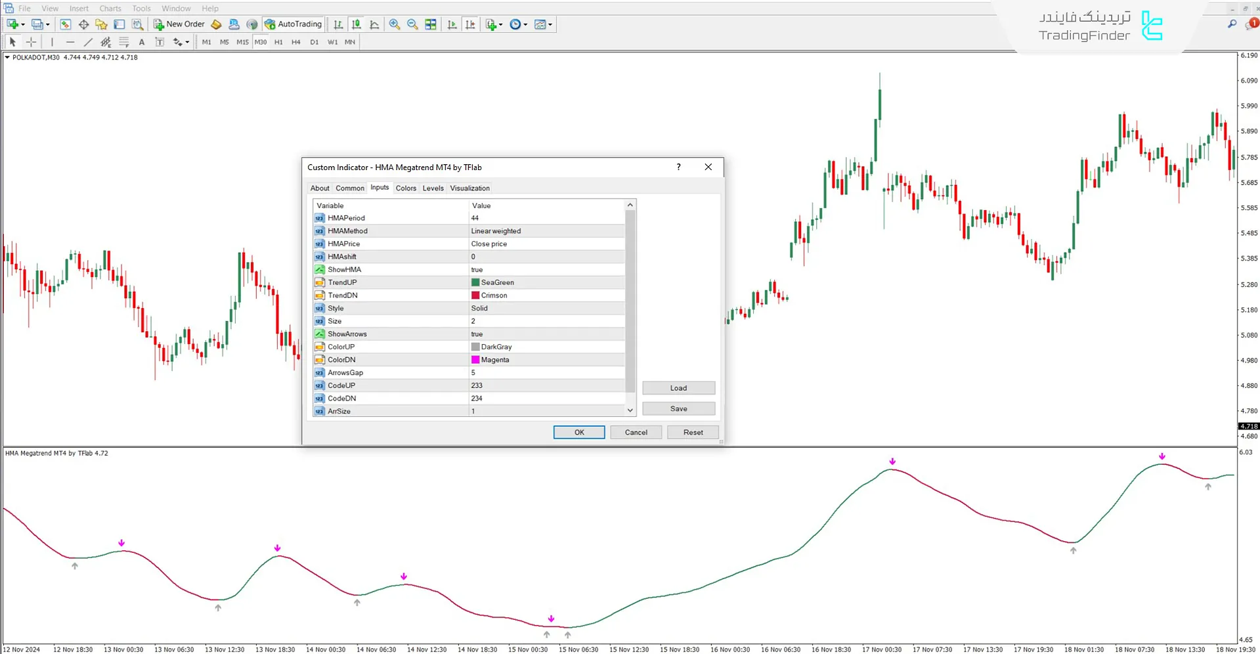Toggle the chart shift button
This screenshot has height=654, width=1260.
coord(470,24)
